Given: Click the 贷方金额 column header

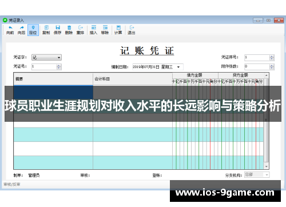Looking at the screenshot, I should coord(241,75).
